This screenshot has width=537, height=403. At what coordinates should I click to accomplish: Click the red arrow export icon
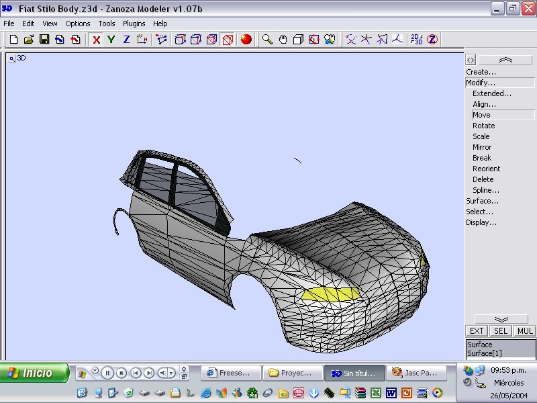coord(75,40)
